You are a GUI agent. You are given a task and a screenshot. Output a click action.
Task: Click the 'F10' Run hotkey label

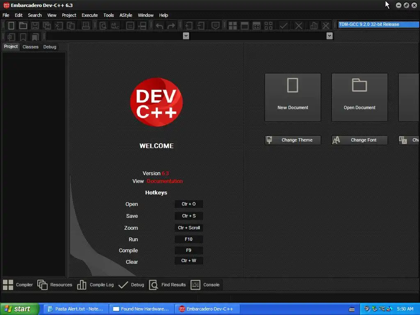189,239
